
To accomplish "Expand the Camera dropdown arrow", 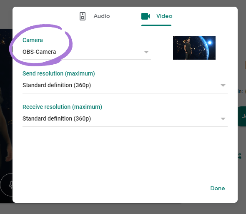I will click(x=146, y=52).
